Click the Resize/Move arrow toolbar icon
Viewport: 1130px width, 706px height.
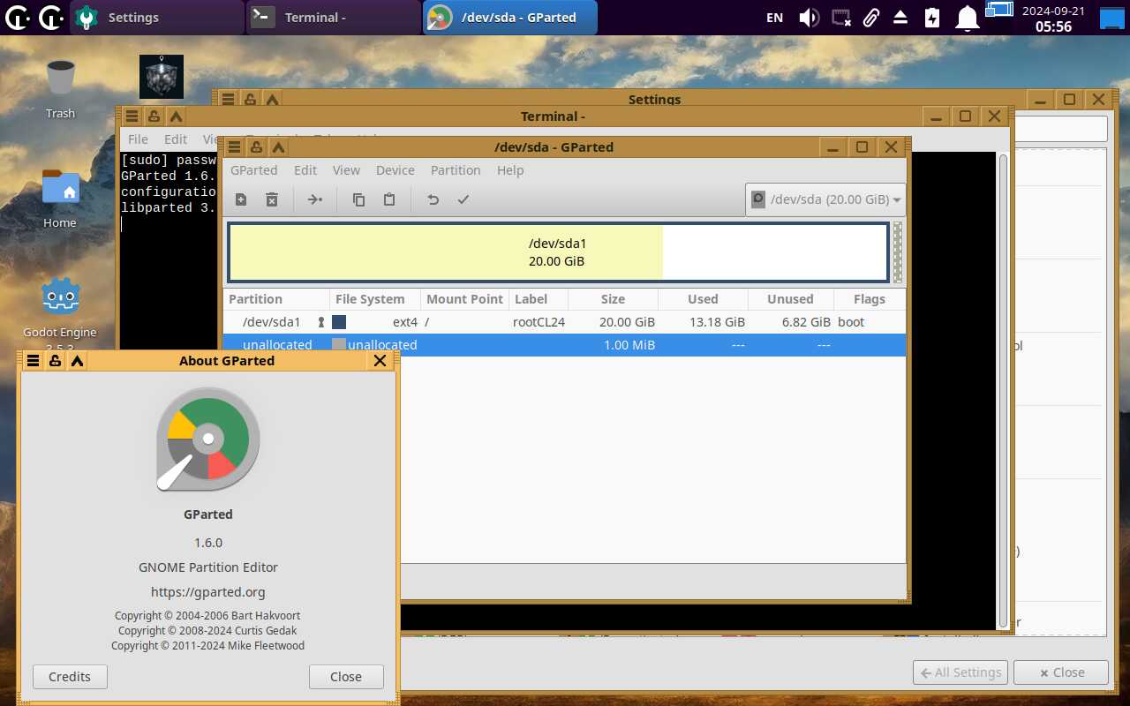(x=315, y=200)
